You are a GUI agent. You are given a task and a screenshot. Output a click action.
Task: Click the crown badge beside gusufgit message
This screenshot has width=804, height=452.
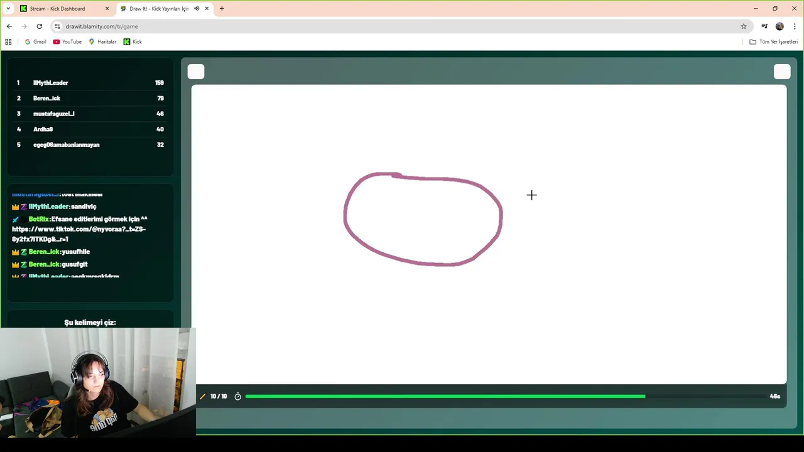coord(15,264)
